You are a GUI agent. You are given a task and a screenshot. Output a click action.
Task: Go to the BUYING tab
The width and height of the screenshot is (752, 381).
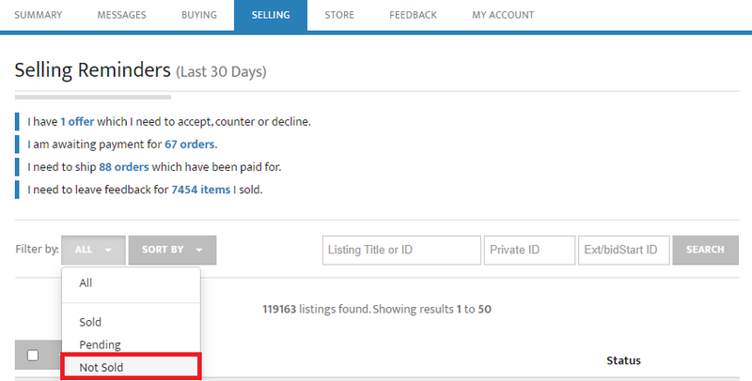(x=199, y=15)
